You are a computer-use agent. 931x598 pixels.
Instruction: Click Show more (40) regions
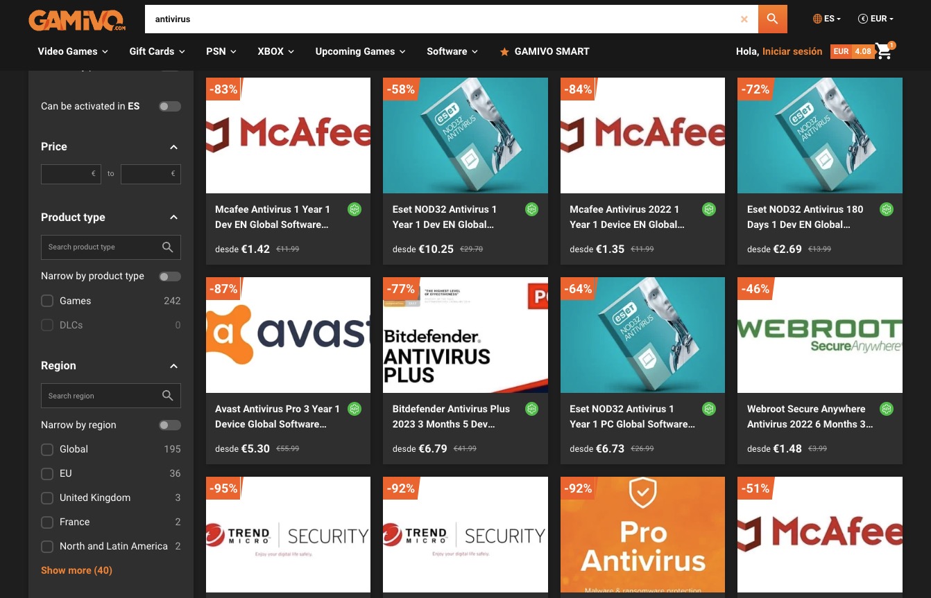(76, 570)
